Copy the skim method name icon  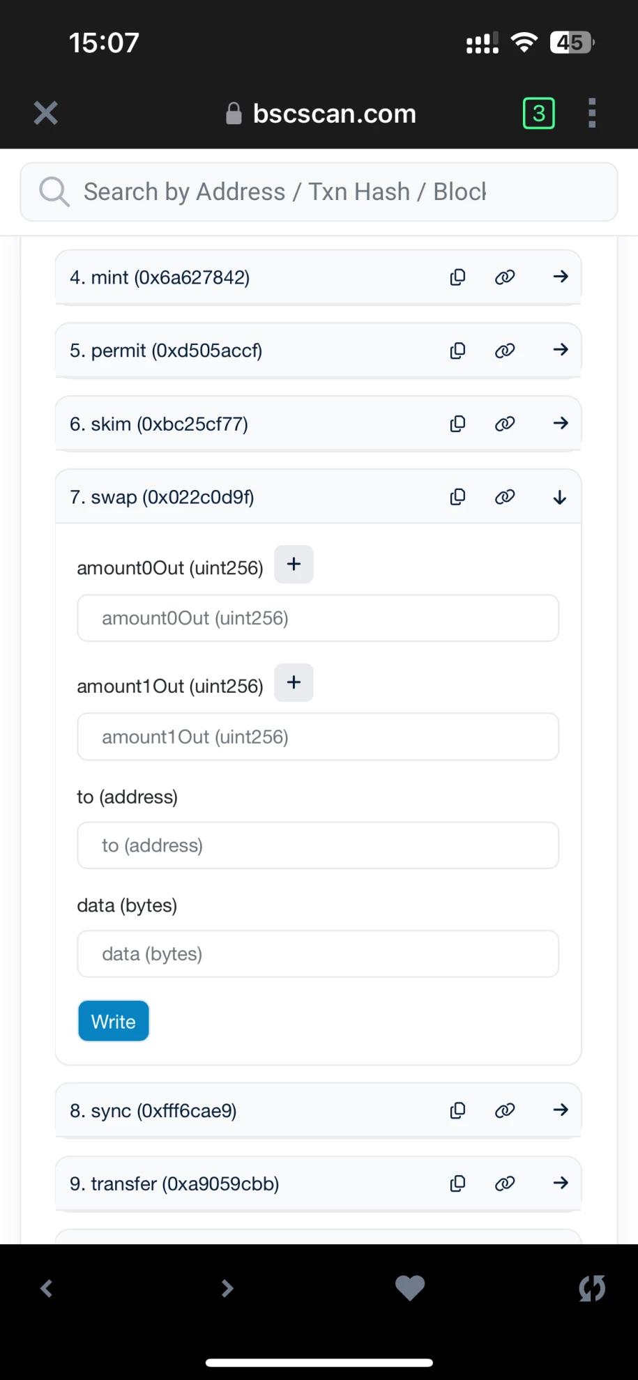[x=457, y=424]
